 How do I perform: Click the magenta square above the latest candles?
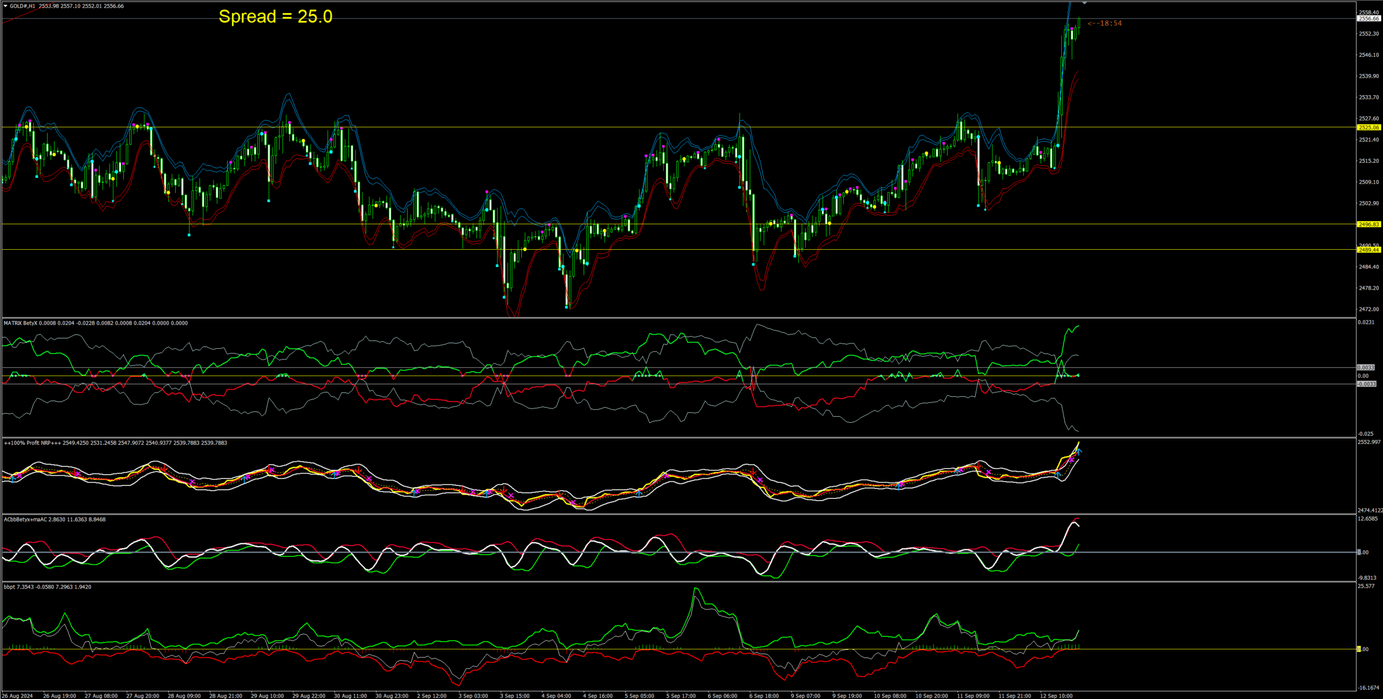click(x=1072, y=29)
